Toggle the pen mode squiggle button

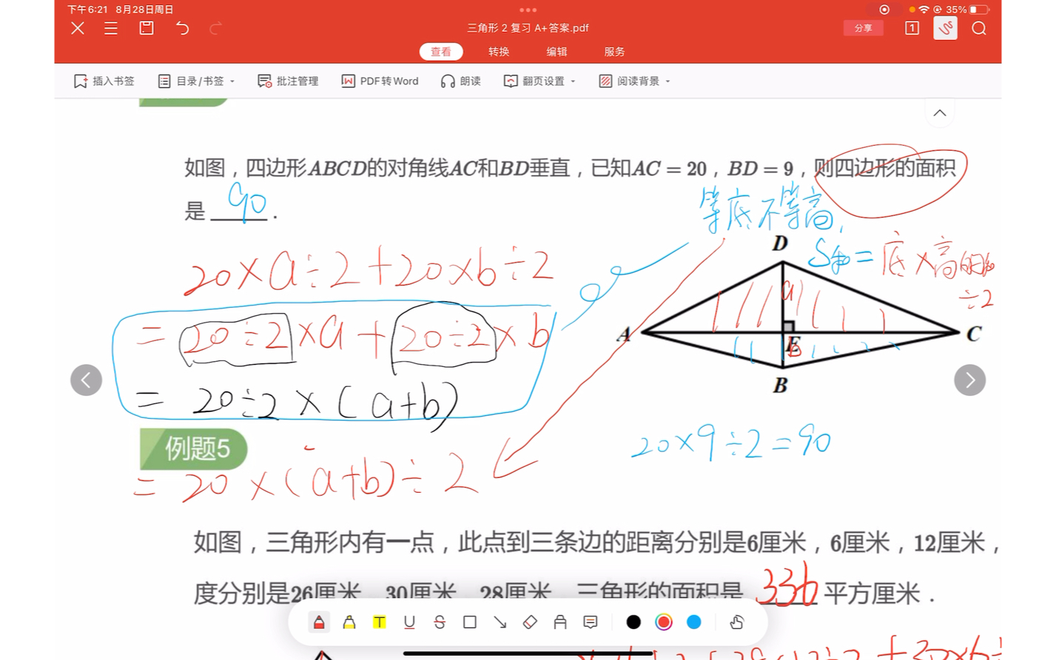[944, 28]
